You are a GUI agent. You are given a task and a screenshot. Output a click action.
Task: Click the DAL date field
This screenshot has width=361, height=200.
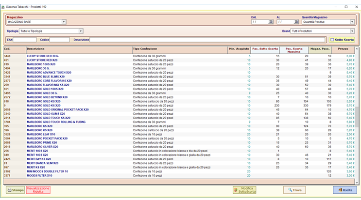pos(260,22)
